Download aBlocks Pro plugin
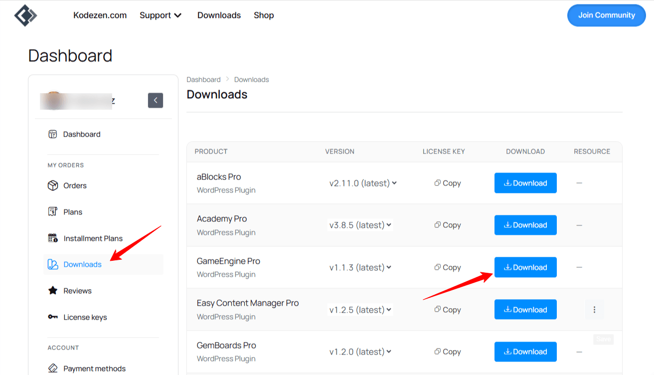Viewport: 654px width, 375px height. [x=525, y=183]
